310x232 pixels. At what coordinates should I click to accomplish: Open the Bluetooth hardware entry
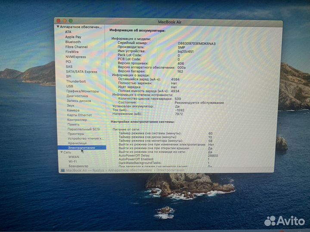[x=73, y=42]
